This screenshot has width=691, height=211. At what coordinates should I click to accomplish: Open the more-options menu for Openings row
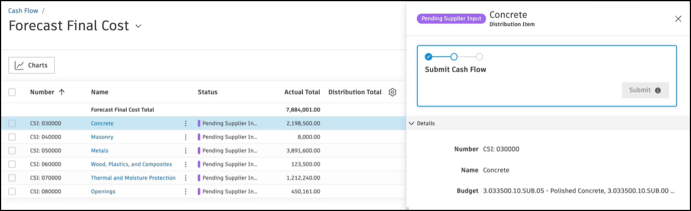coord(186,191)
